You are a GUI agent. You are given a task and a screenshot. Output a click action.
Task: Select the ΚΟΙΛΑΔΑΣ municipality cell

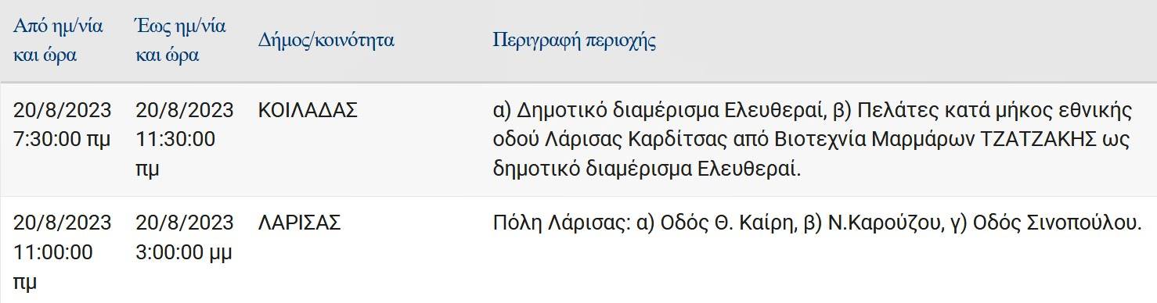(308, 111)
